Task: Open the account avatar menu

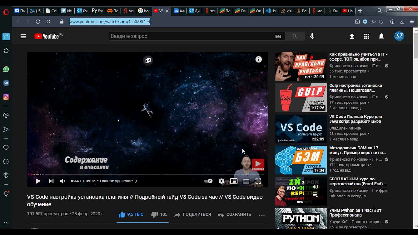Action: tap(399, 36)
